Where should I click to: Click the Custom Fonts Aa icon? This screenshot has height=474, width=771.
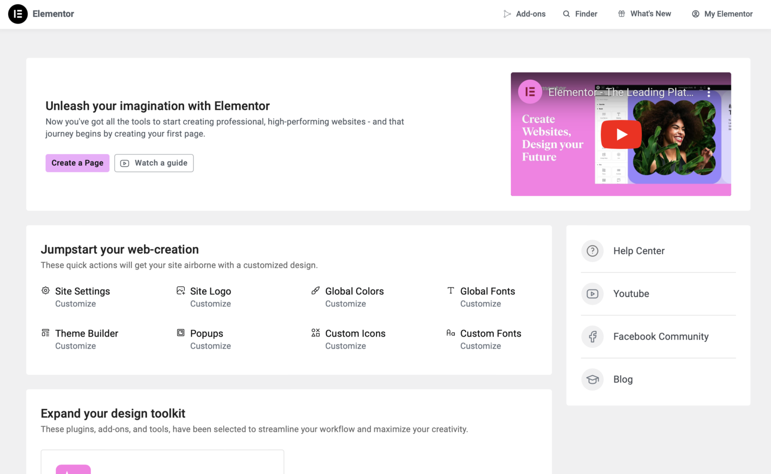pyautogui.click(x=451, y=333)
